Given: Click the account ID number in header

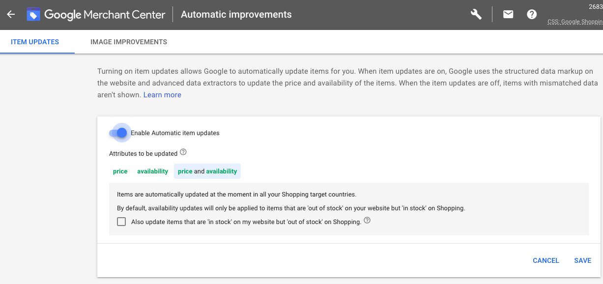Looking at the screenshot, I should [x=595, y=6].
